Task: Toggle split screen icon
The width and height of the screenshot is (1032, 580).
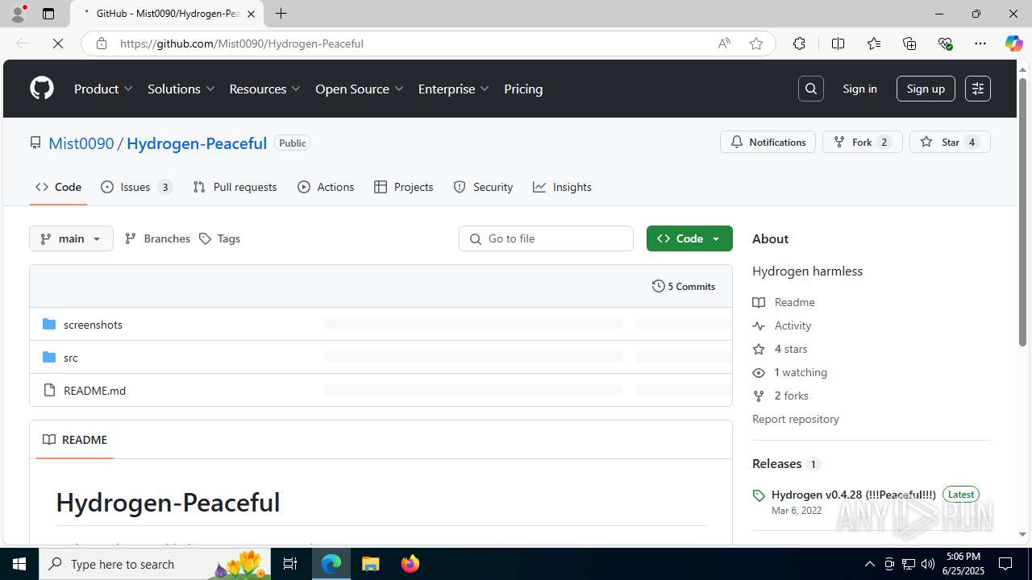Action: 838,43
